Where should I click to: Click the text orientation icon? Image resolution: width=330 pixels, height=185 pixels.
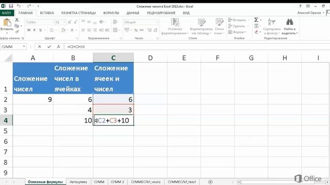pos(102,22)
